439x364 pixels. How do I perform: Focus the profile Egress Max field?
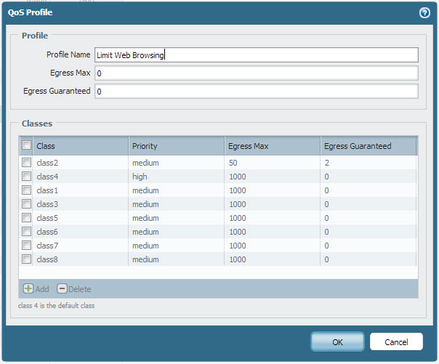click(x=256, y=73)
